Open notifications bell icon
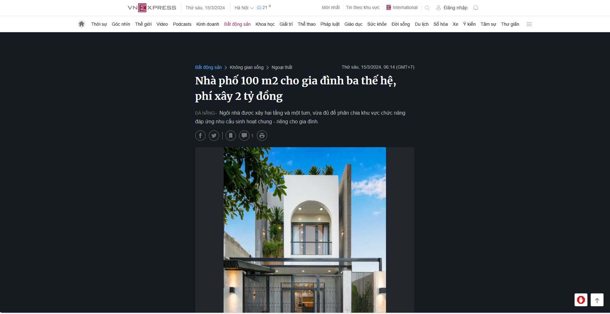The width and height of the screenshot is (610, 314). [x=476, y=8]
